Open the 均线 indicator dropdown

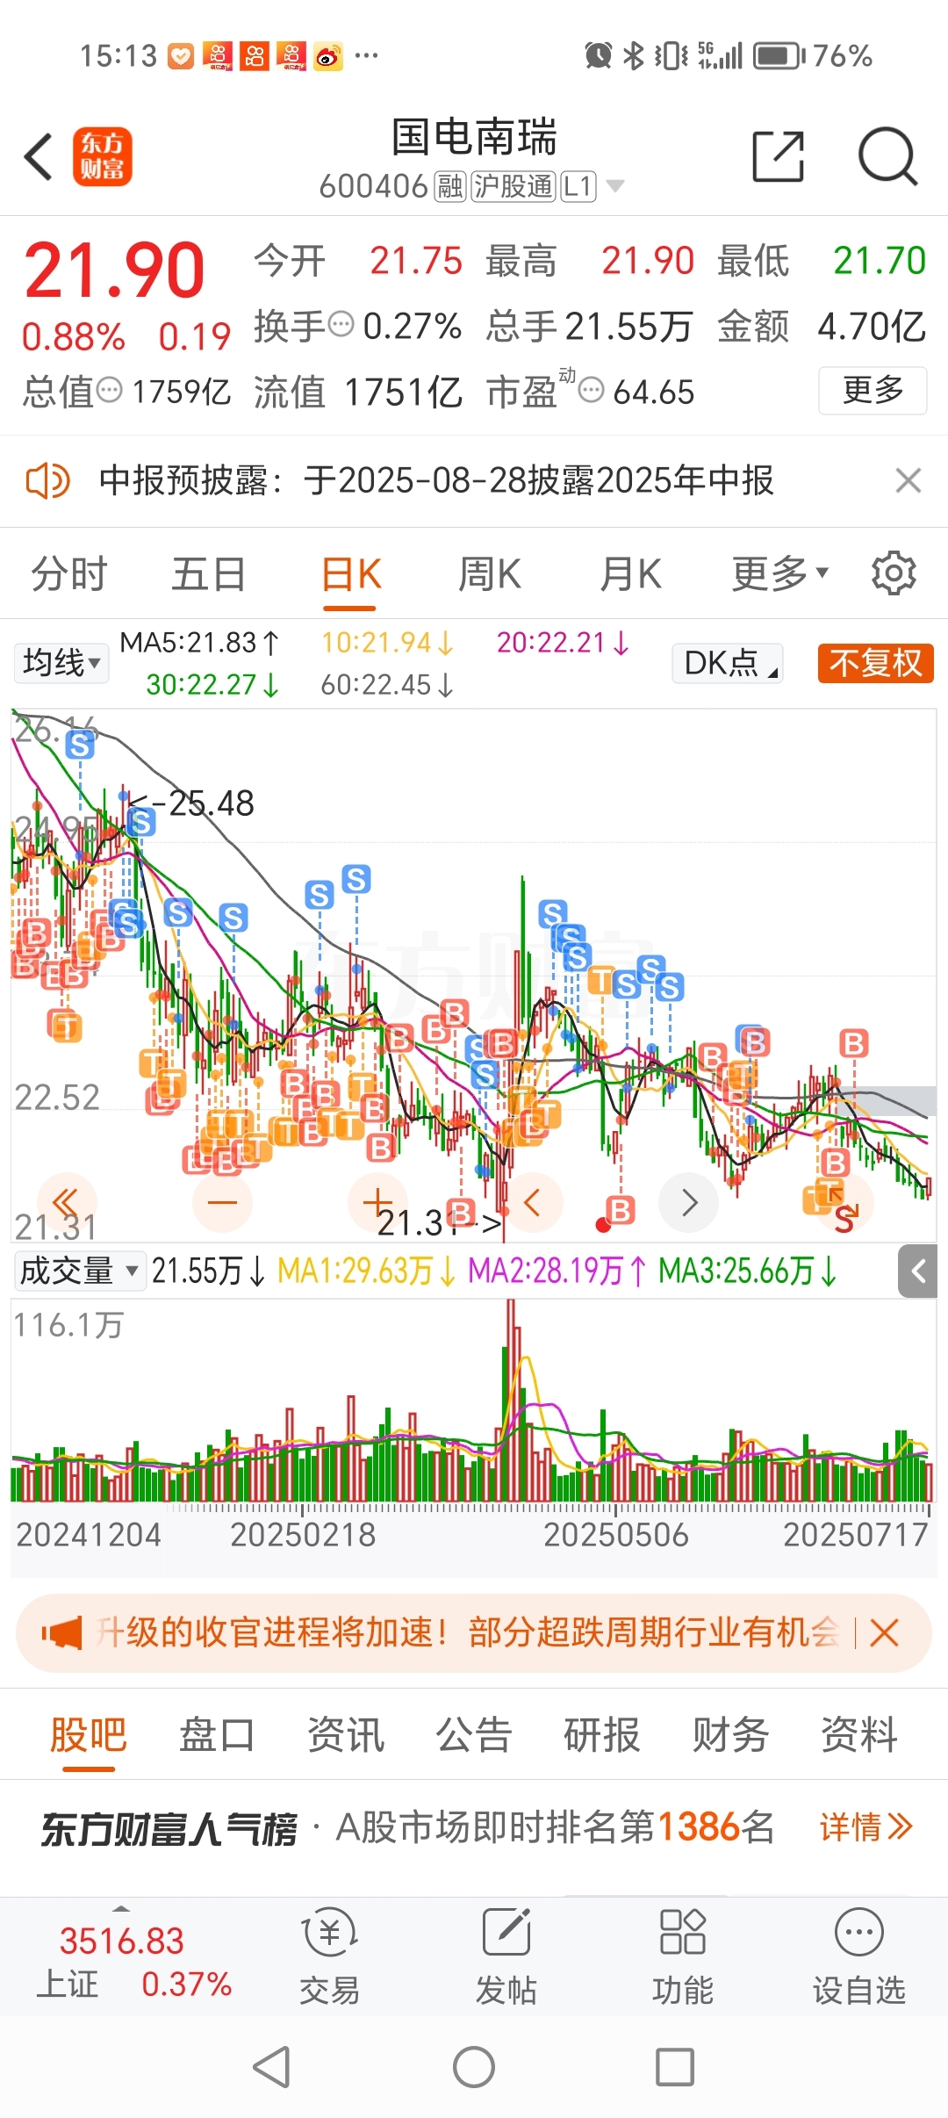(61, 663)
